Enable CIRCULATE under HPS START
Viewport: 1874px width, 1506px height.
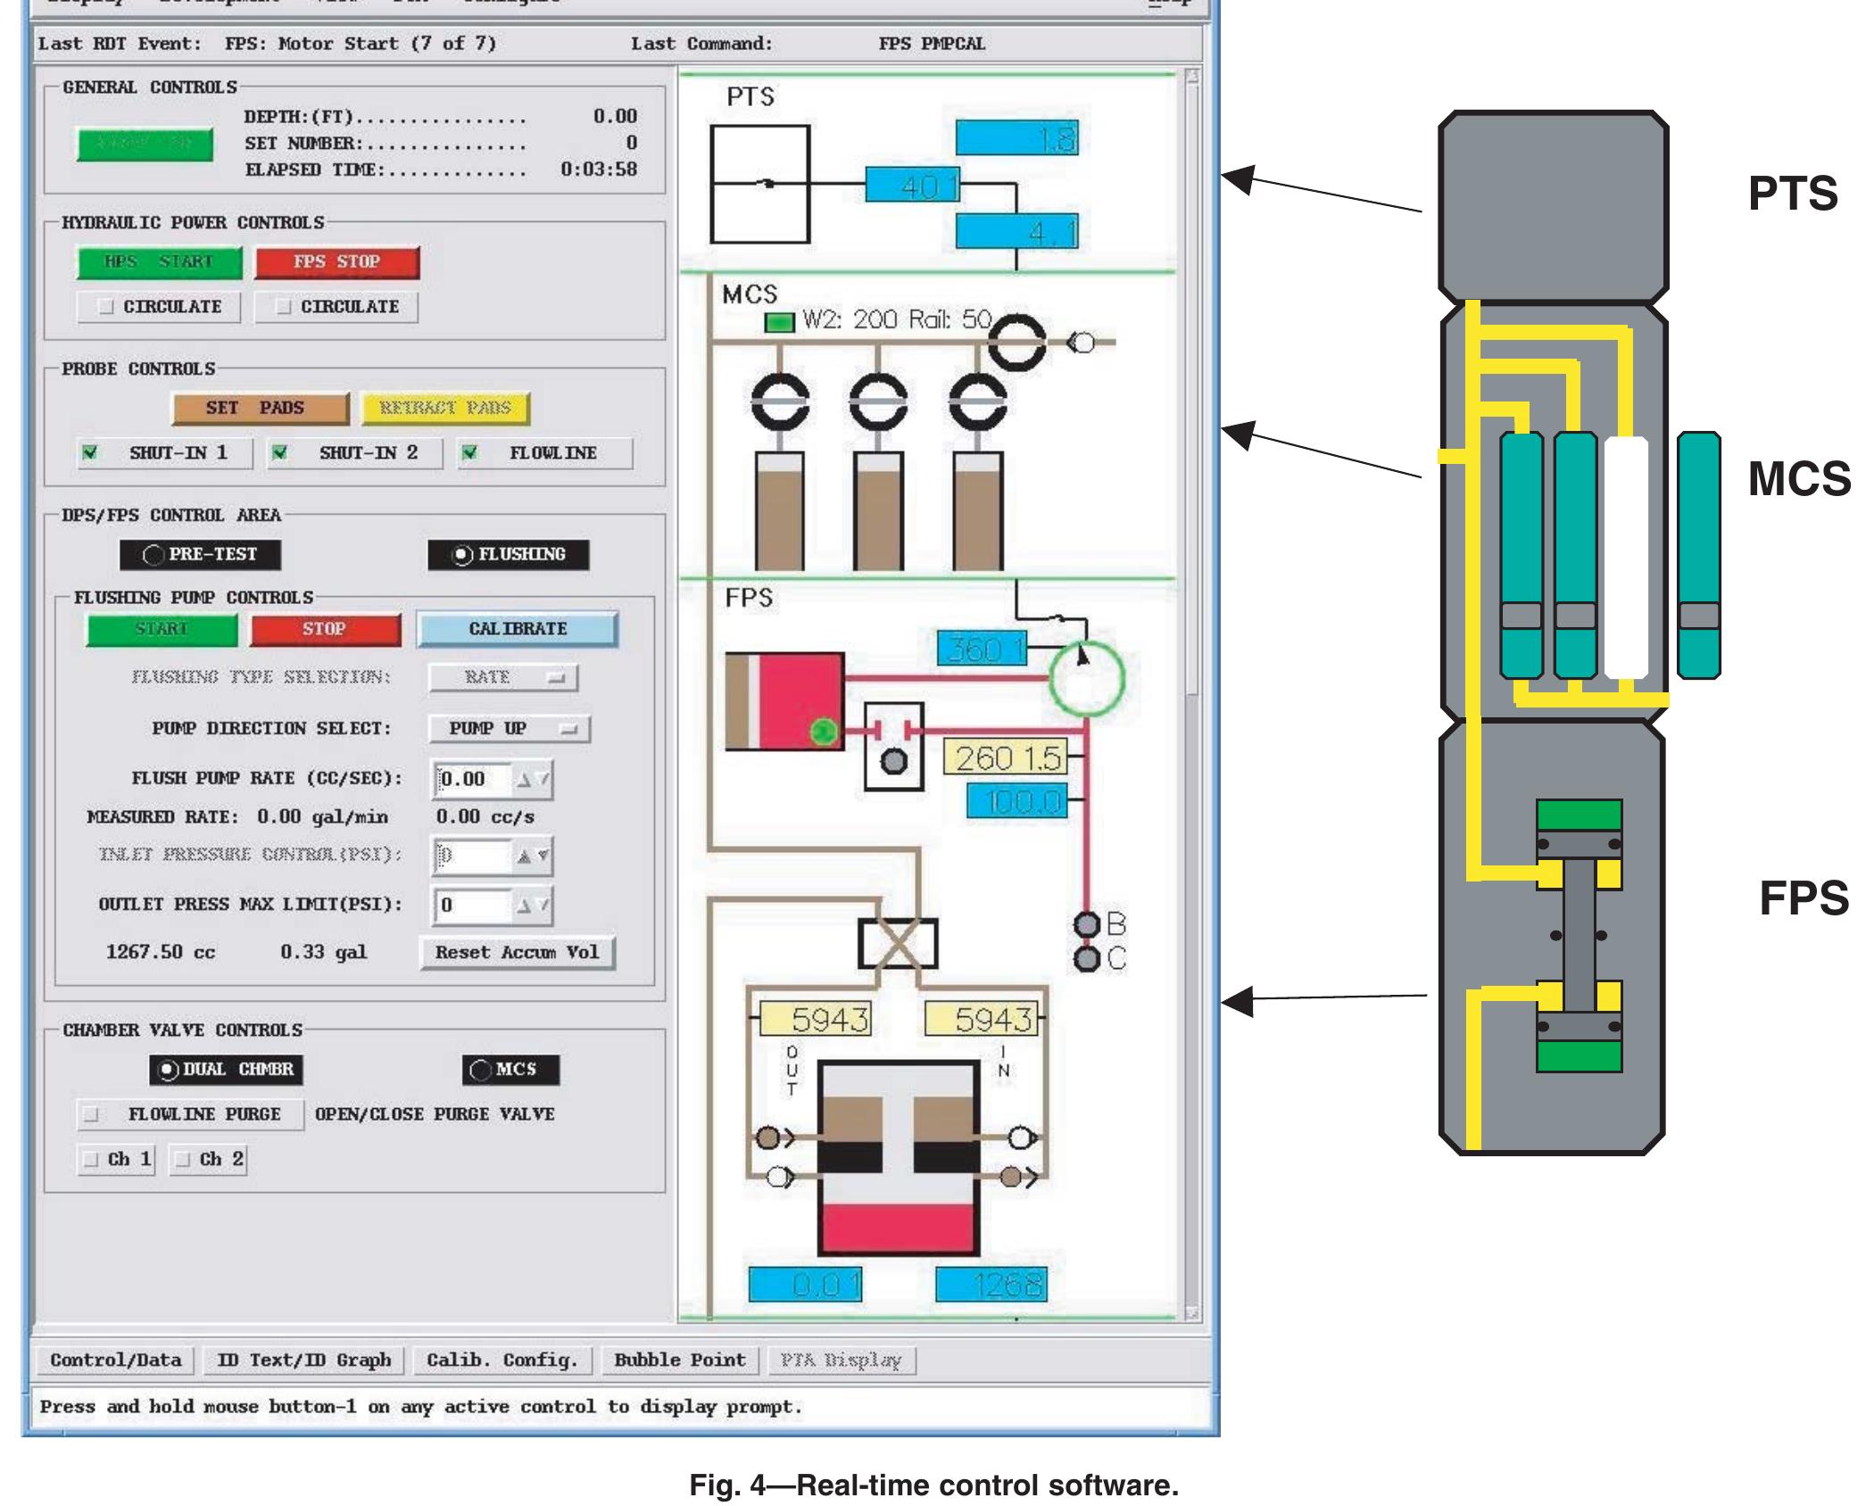107,307
